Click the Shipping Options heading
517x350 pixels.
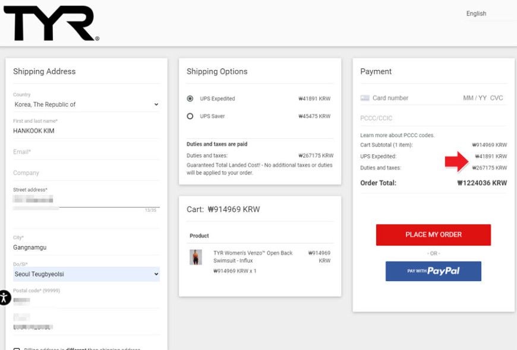217,71
